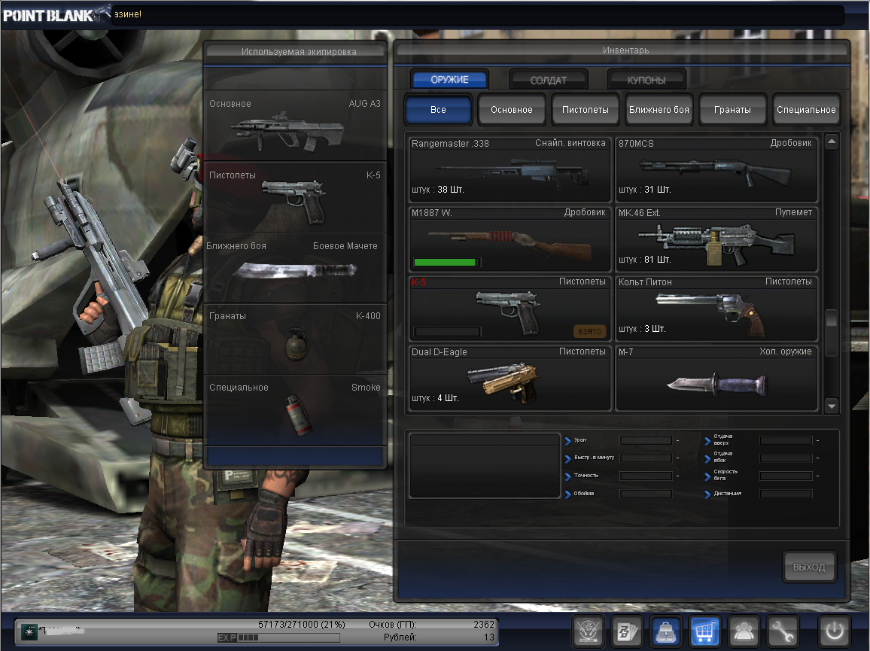
Task: Click the equipped K-400 grenade slot
Action: click(295, 339)
